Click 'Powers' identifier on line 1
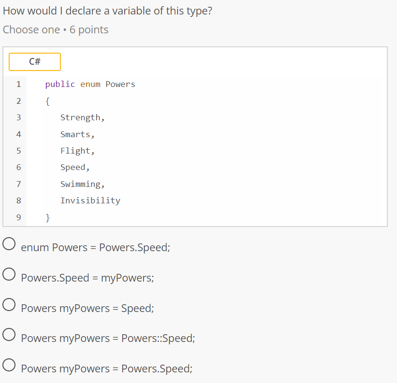 [120, 84]
